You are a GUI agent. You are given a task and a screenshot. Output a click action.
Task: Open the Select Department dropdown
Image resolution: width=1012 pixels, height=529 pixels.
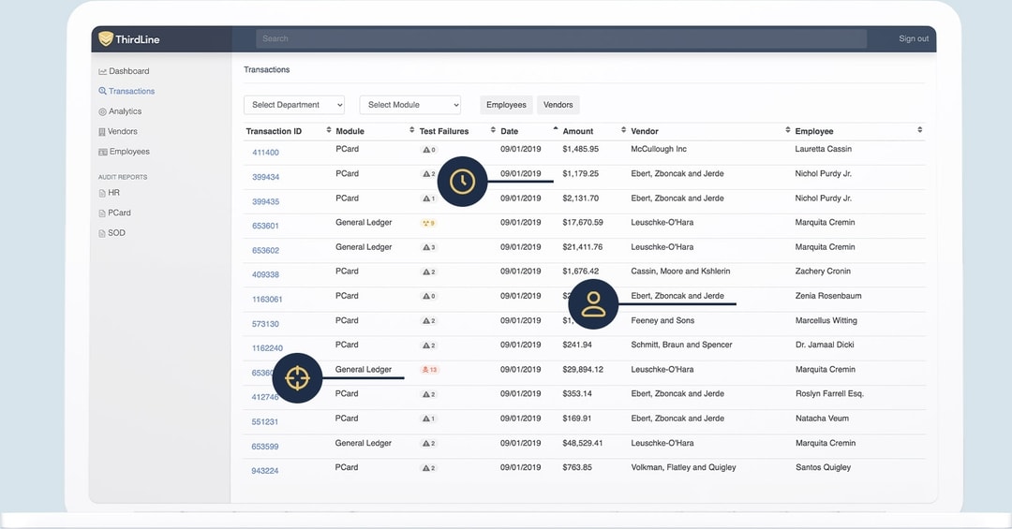coord(294,105)
